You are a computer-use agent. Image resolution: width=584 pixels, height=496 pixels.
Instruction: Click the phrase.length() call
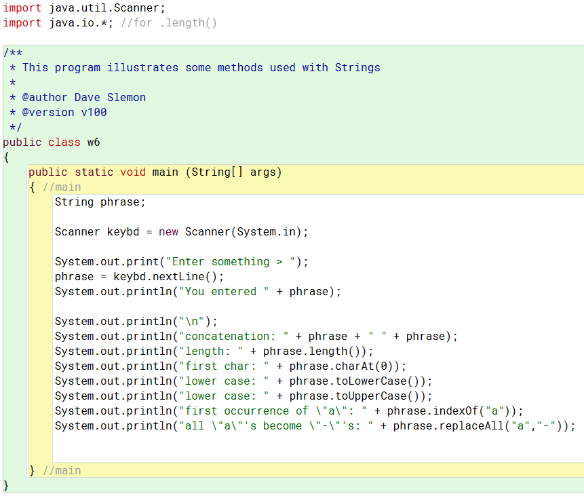(311, 351)
